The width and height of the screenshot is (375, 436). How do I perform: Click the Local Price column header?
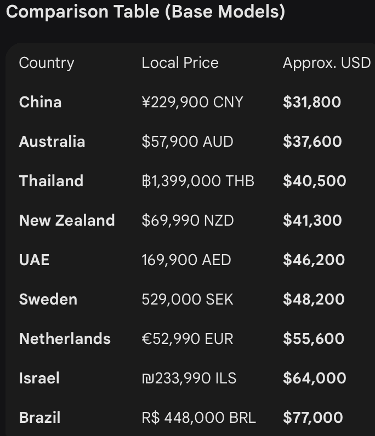180,63
